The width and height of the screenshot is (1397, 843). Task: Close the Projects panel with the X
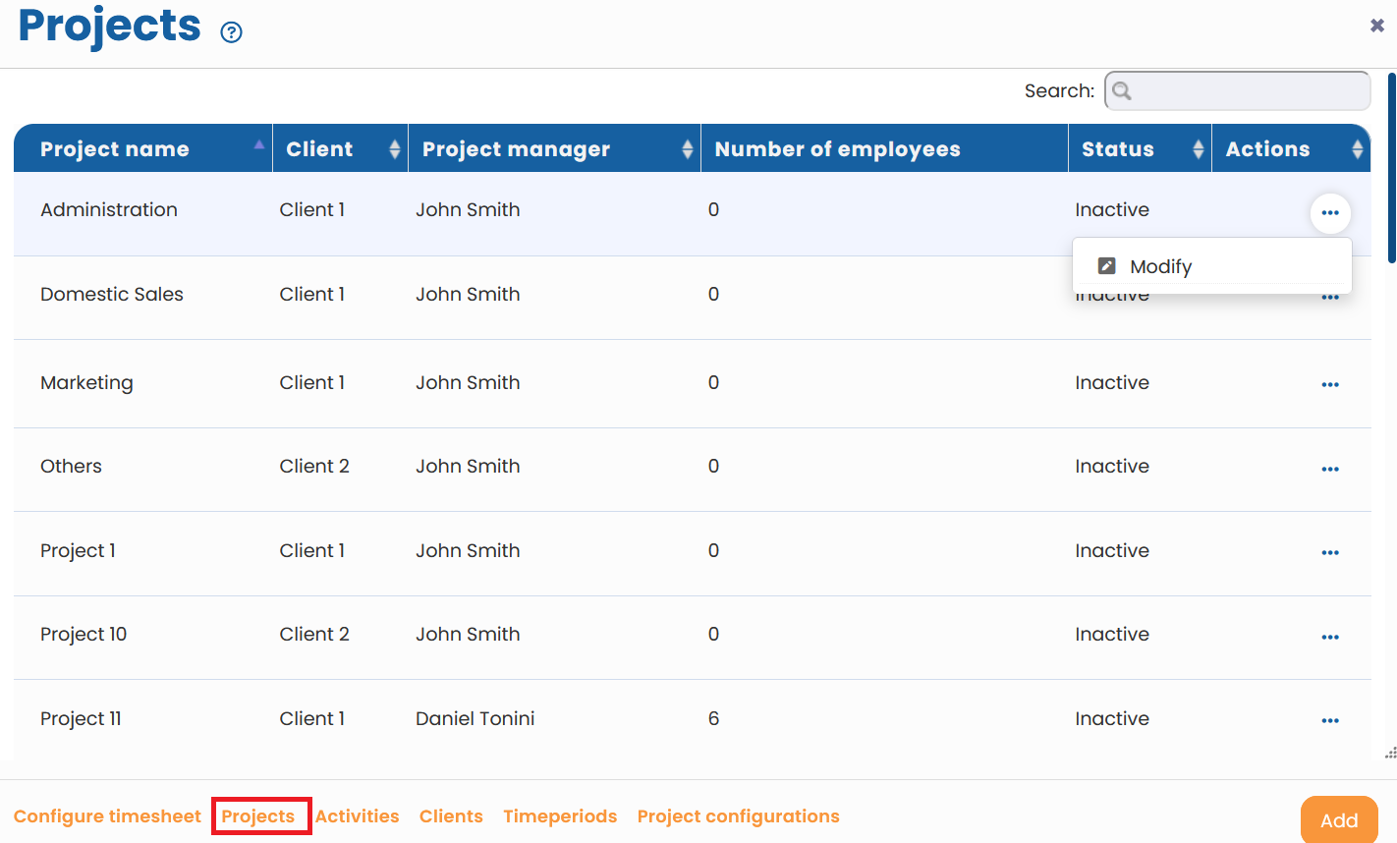click(x=1376, y=26)
